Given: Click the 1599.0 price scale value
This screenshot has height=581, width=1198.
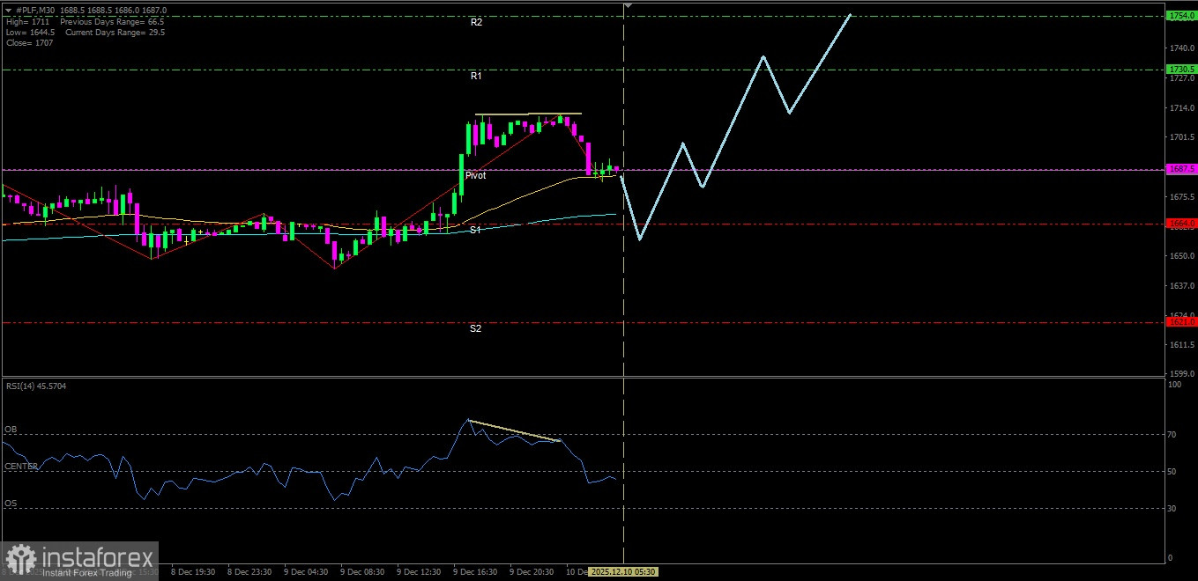Looking at the screenshot, I should click(1182, 373).
